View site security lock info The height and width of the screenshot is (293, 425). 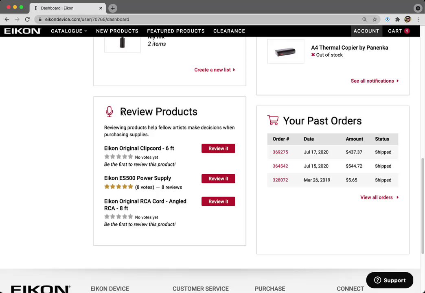(40, 19)
